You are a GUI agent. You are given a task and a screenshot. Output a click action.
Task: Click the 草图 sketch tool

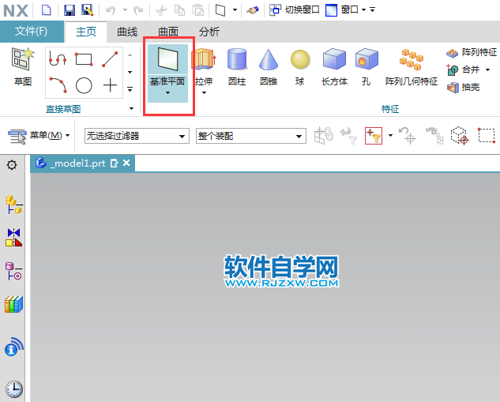click(x=23, y=67)
